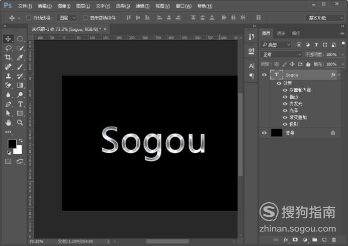
Task: Open the 窗口(W) menu
Action: tap(184, 6)
